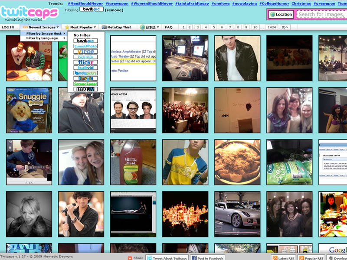
Task: Select the twitvid host filter logo
Action: click(x=85, y=68)
